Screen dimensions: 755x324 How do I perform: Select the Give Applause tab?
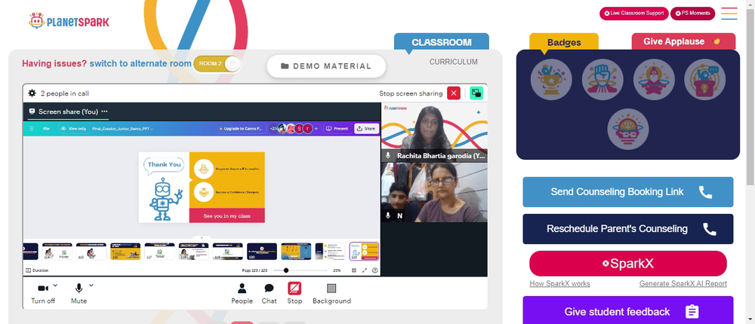[683, 41]
